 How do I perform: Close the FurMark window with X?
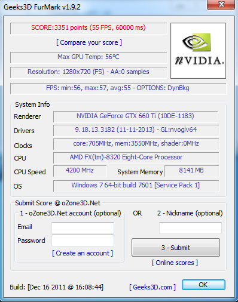(221, 4)
